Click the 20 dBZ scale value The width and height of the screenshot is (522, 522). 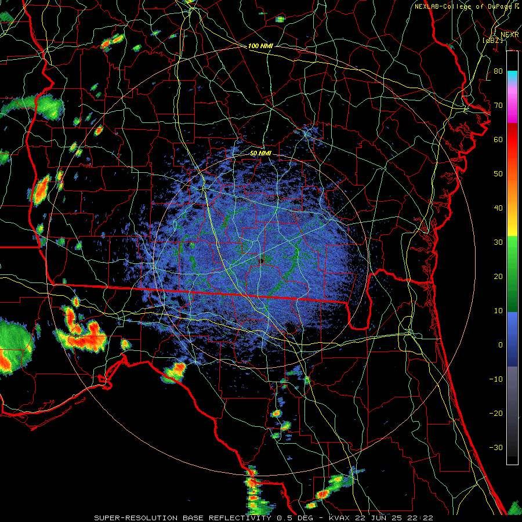(x=498, y=276)
